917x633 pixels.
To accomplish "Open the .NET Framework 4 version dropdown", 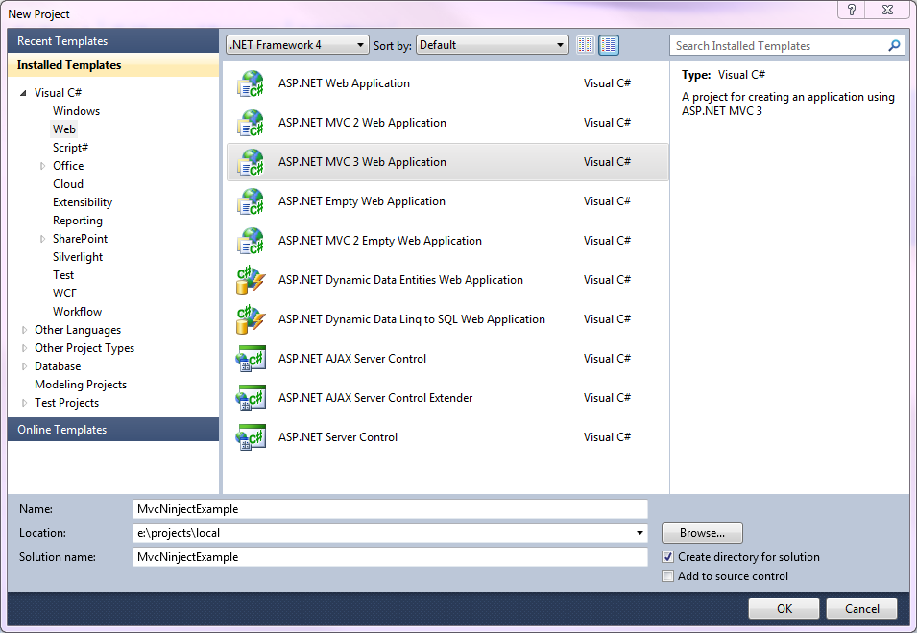I will tap(297, 45).
